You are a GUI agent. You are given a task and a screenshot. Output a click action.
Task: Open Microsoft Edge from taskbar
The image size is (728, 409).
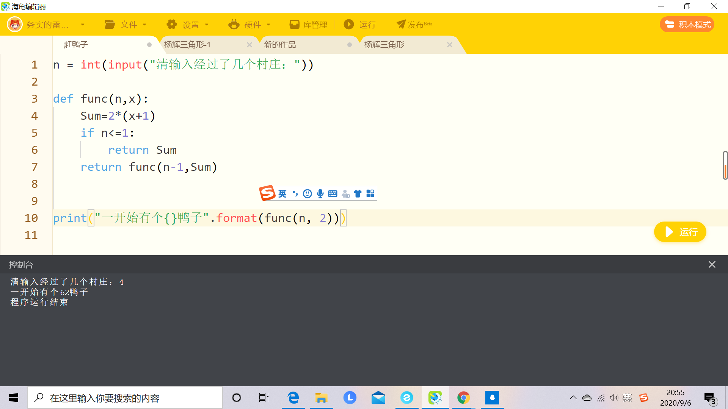(x=293, y=398)
